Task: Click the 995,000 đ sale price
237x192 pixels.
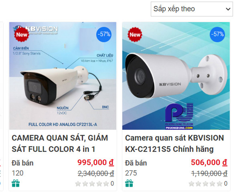Action: [95, 162]
